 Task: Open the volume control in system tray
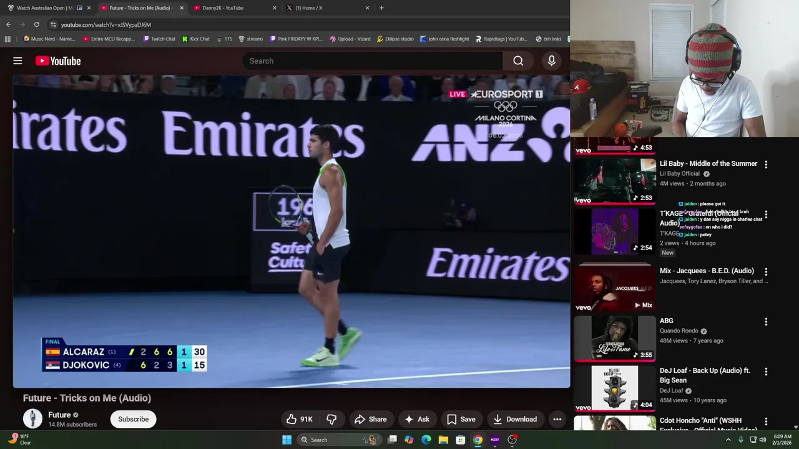[x=763, y=440]
